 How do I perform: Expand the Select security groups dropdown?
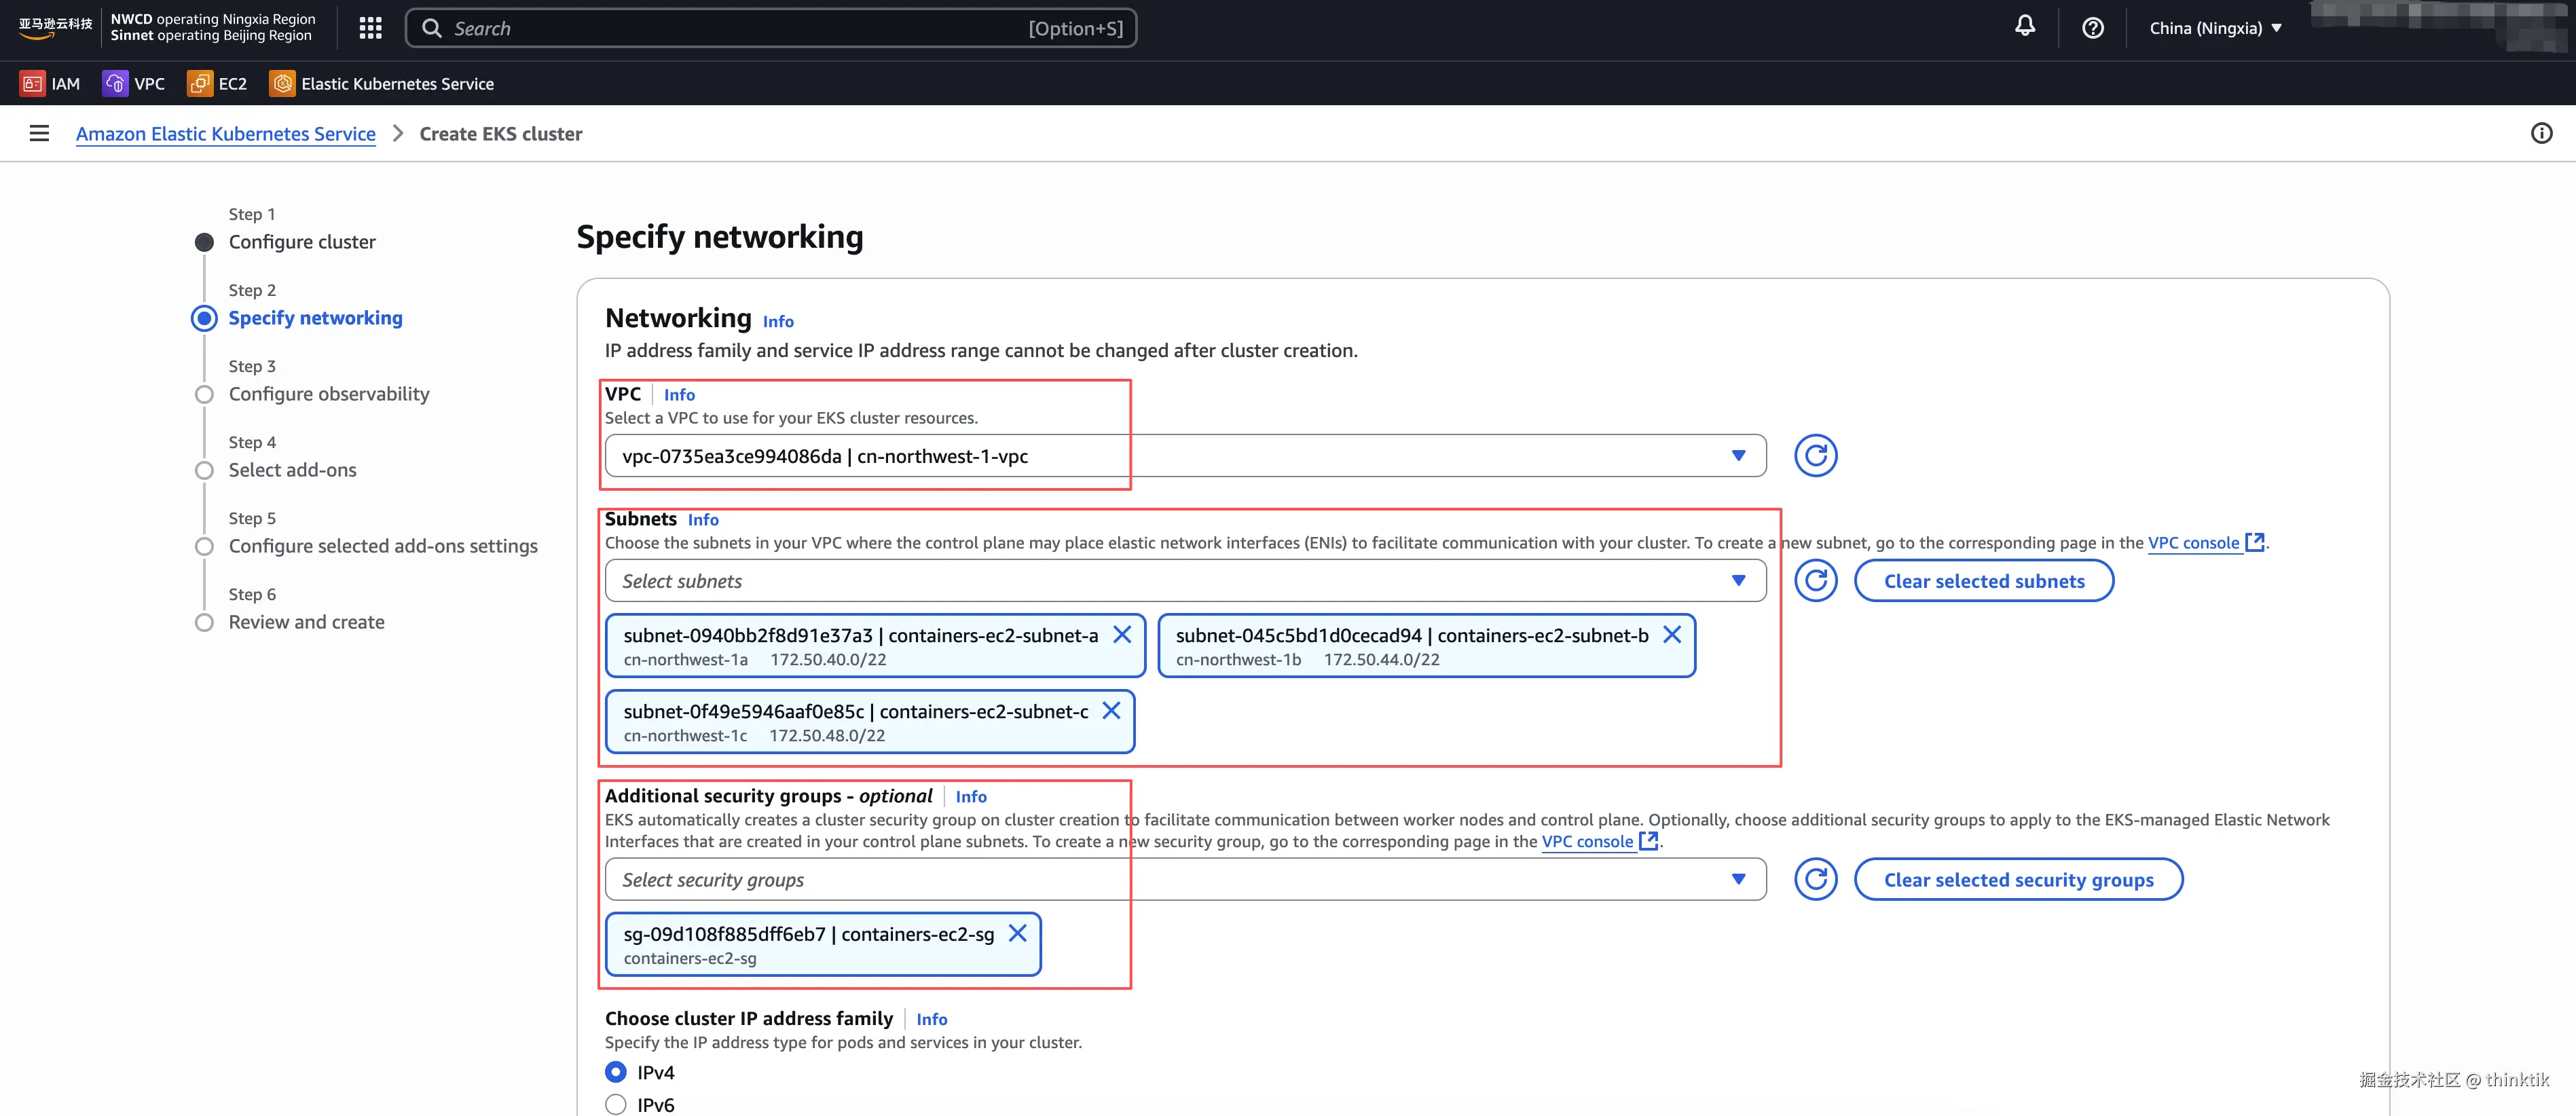point(1185,880)
